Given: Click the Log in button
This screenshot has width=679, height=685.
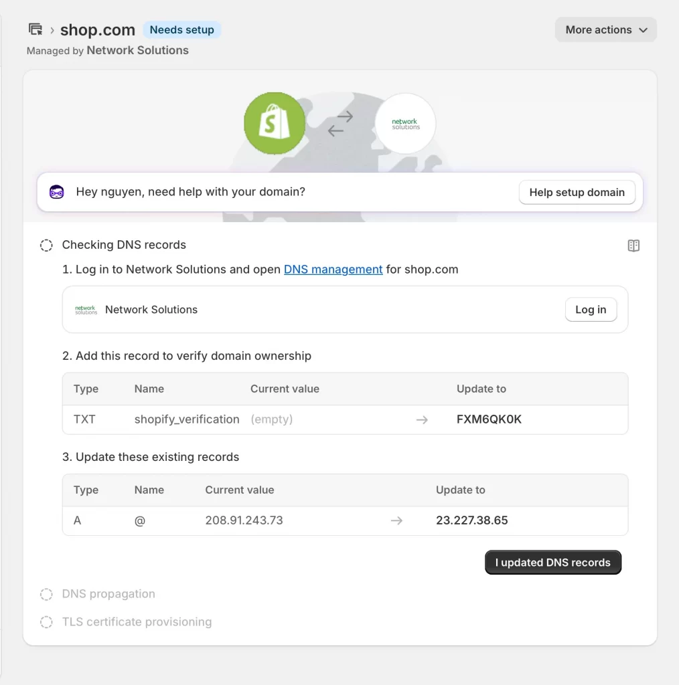Looking at the screenshot, I should tap(591, 309).
